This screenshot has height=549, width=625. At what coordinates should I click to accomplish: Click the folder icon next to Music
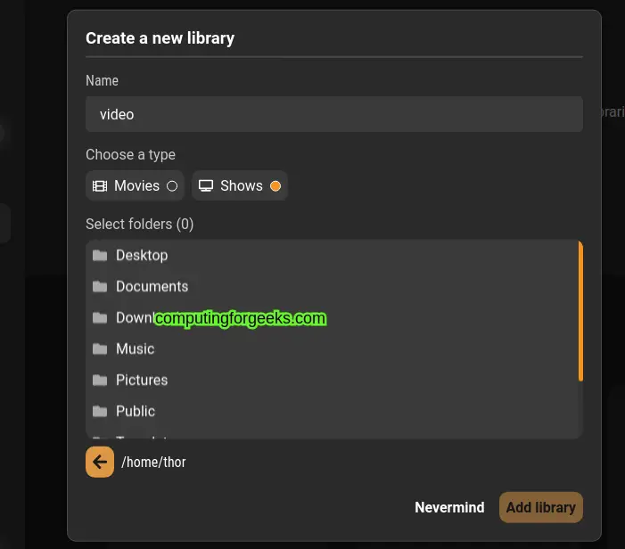pos(100,349)
